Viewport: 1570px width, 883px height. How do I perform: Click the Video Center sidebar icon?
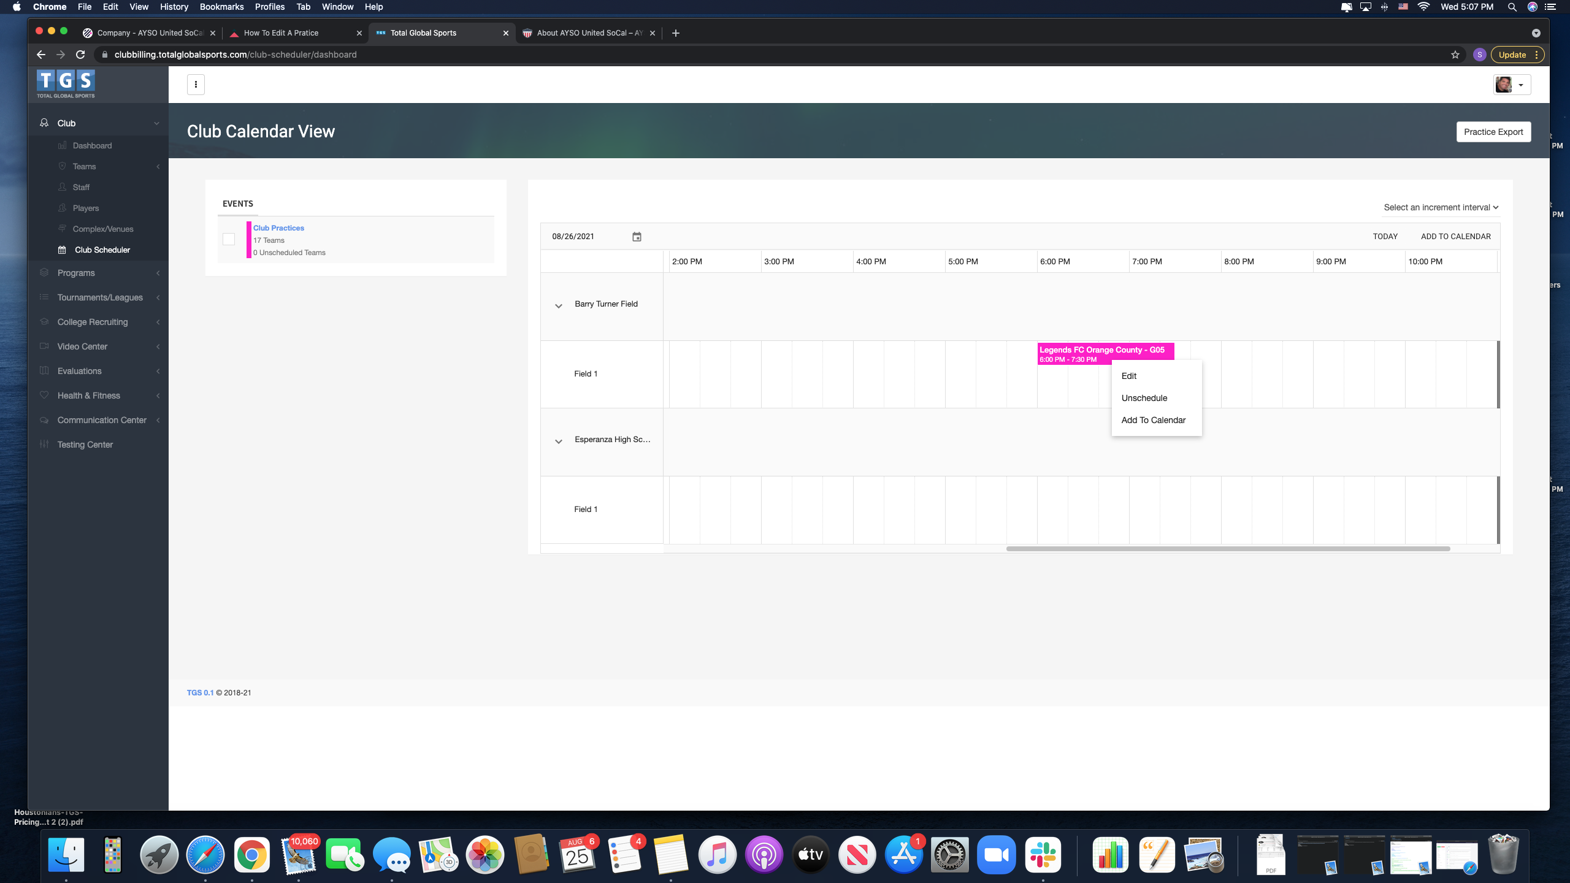(44, 346)
